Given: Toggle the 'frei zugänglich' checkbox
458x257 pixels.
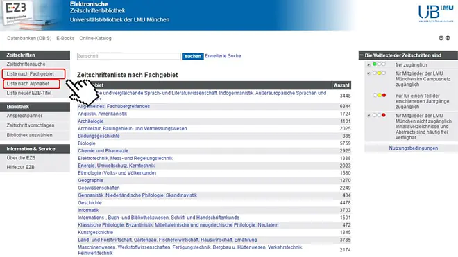Looking at the screenshot, I should 368,64.
